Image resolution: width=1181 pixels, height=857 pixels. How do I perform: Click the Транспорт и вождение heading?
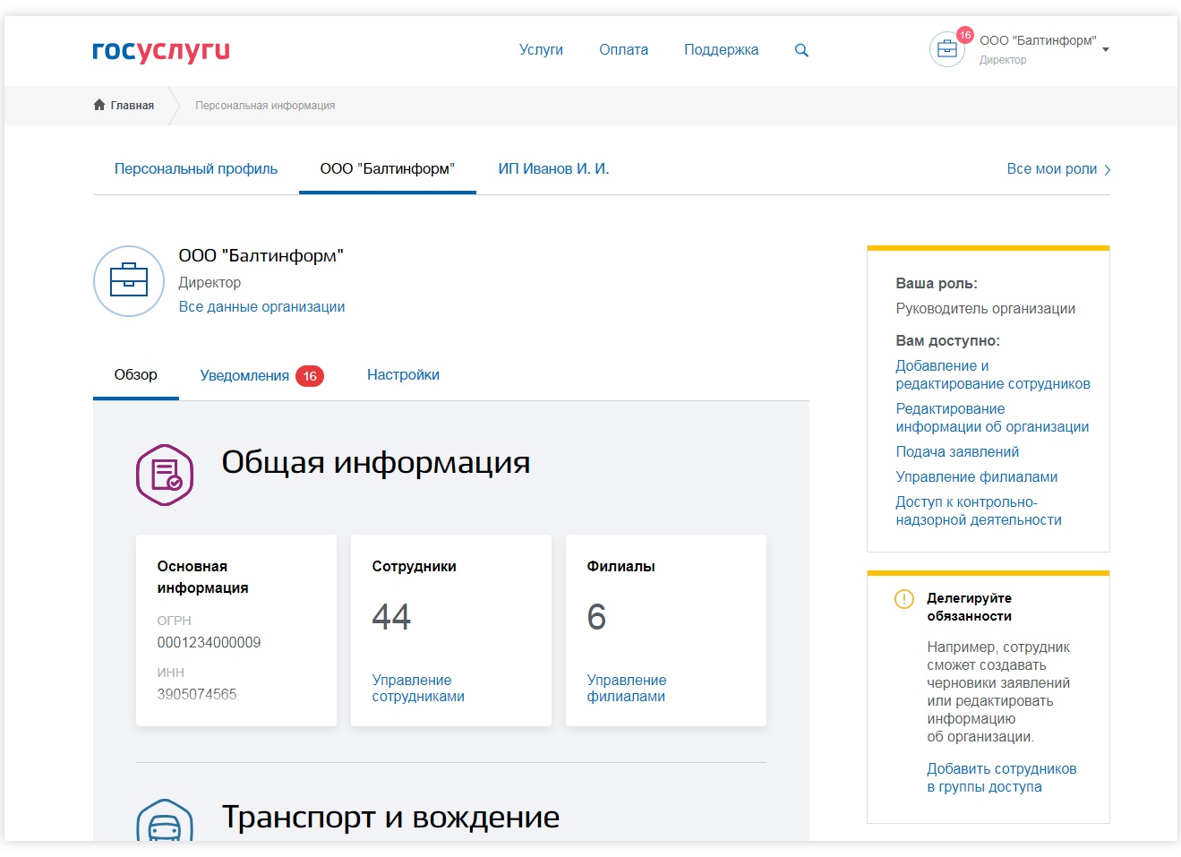(390, 817)
